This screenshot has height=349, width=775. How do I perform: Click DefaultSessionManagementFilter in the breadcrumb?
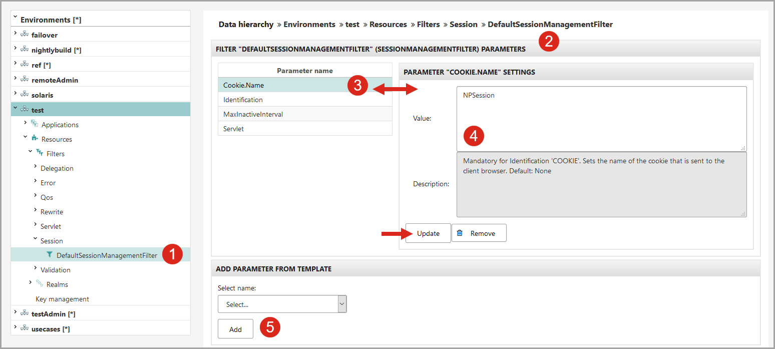pos(550,24)
